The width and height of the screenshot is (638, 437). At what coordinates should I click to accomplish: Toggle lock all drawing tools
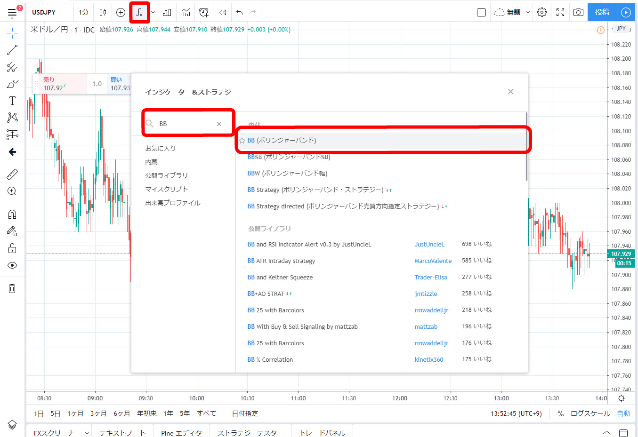[x=12, y=248]
